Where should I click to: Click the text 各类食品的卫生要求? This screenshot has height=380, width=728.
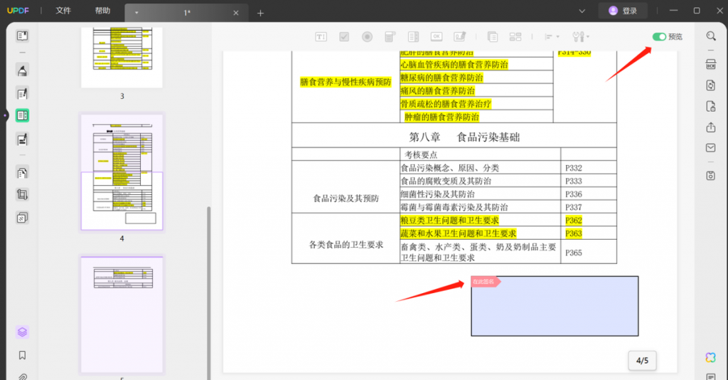pyautogui.click(x=346, y=244)
